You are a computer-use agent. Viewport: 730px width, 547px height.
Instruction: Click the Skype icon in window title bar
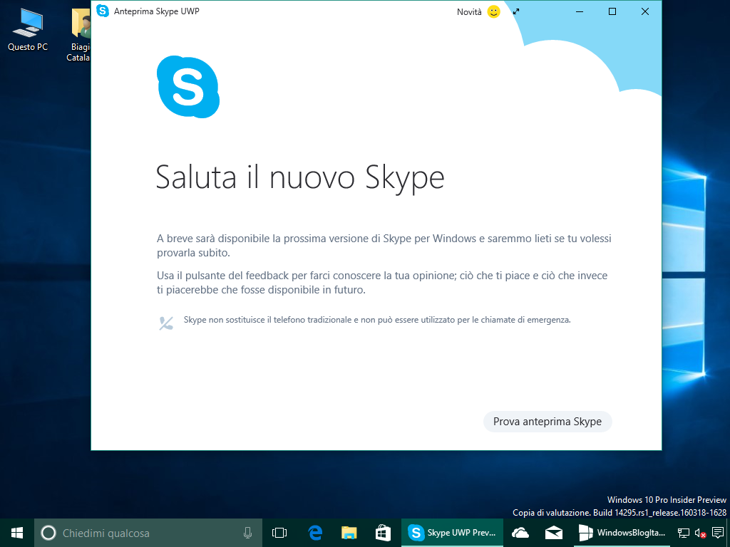pos(102,11)
